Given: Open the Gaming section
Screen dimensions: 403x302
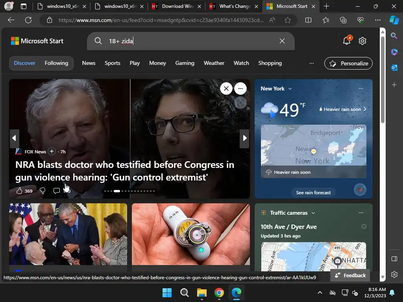Looking at the screenshot, I should click(185, 63).
